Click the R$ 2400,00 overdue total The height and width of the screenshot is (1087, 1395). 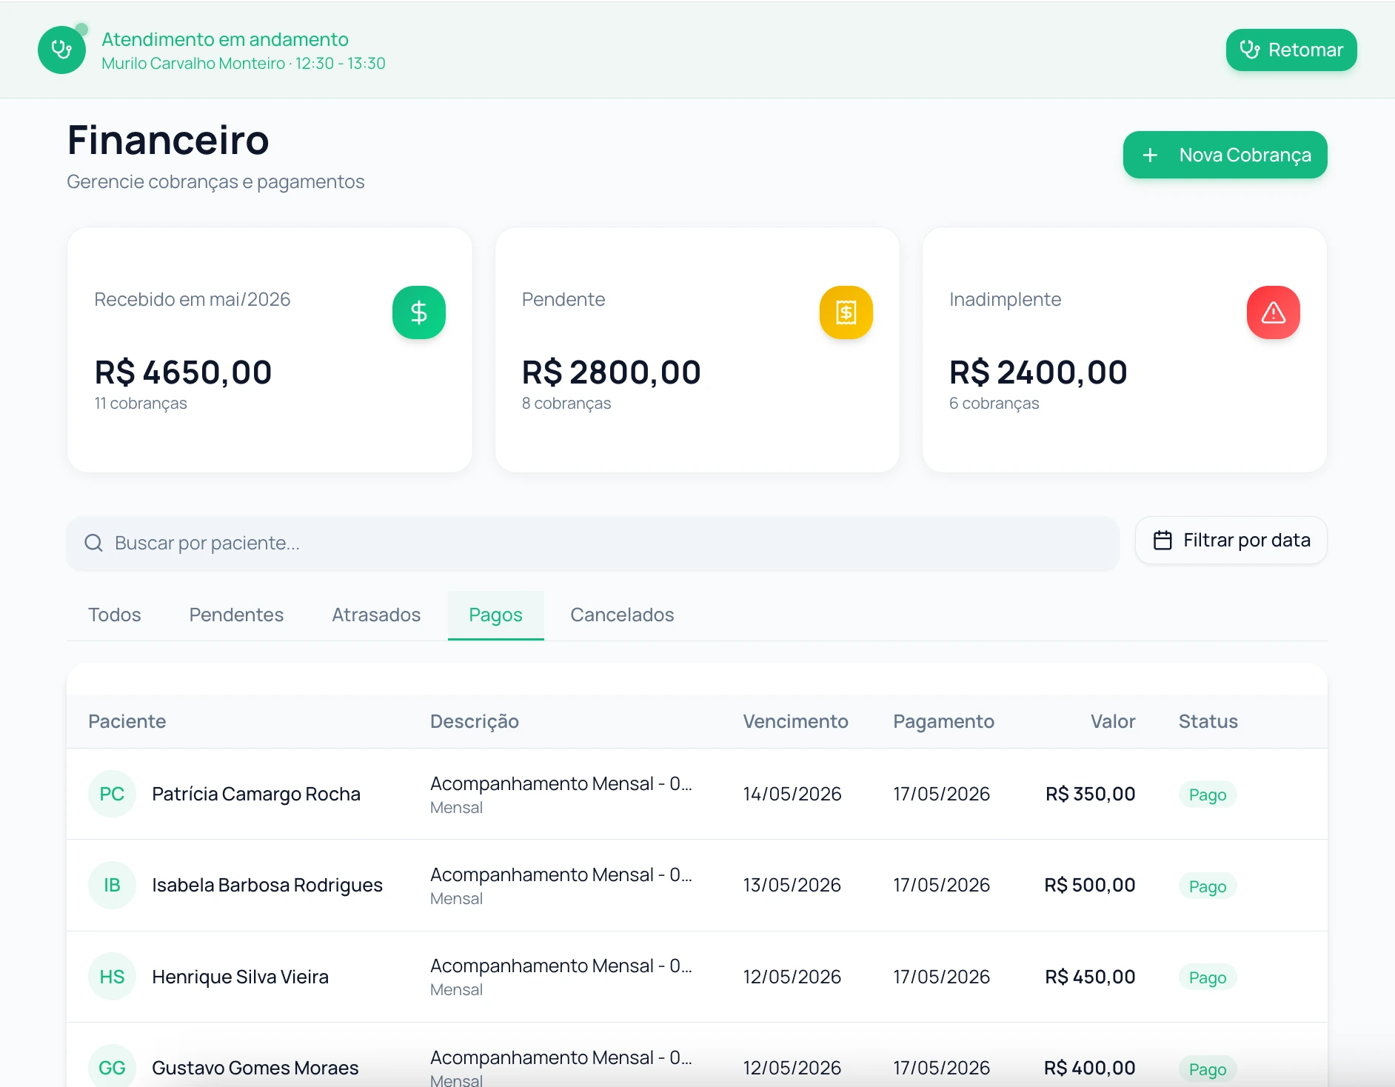point(1038,372)
